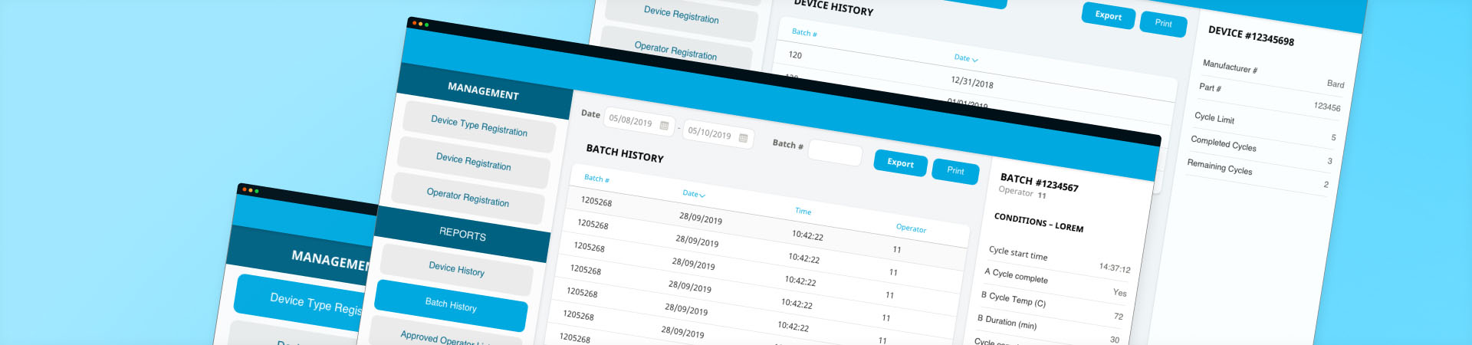Click Print button in Batch History panel
1472x345 pixels.
pos(955,171)
